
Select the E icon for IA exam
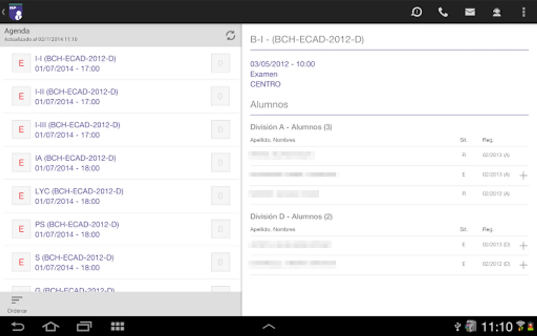pos(21,163)
